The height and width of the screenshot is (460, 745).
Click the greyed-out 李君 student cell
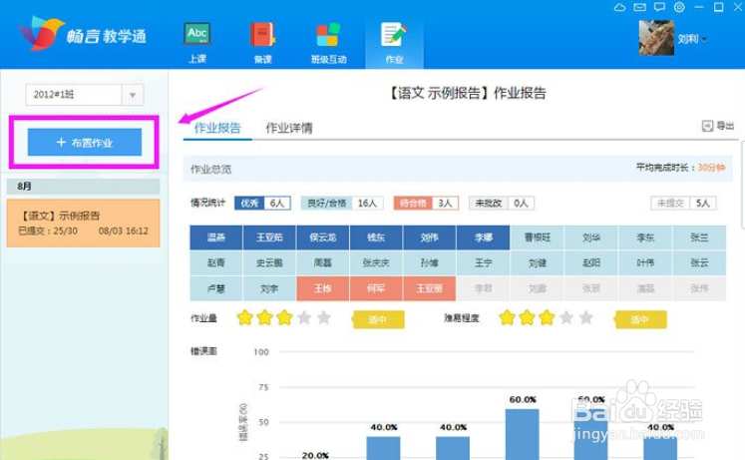pyautogui.click(x=484, y=288)
